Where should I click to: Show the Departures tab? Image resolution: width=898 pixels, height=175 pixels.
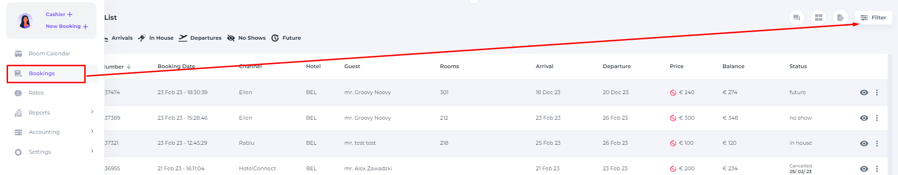pos(200,38)
